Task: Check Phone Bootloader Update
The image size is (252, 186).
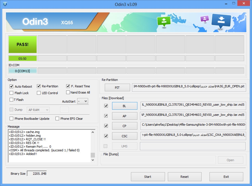Action: [x=12, y=119]
